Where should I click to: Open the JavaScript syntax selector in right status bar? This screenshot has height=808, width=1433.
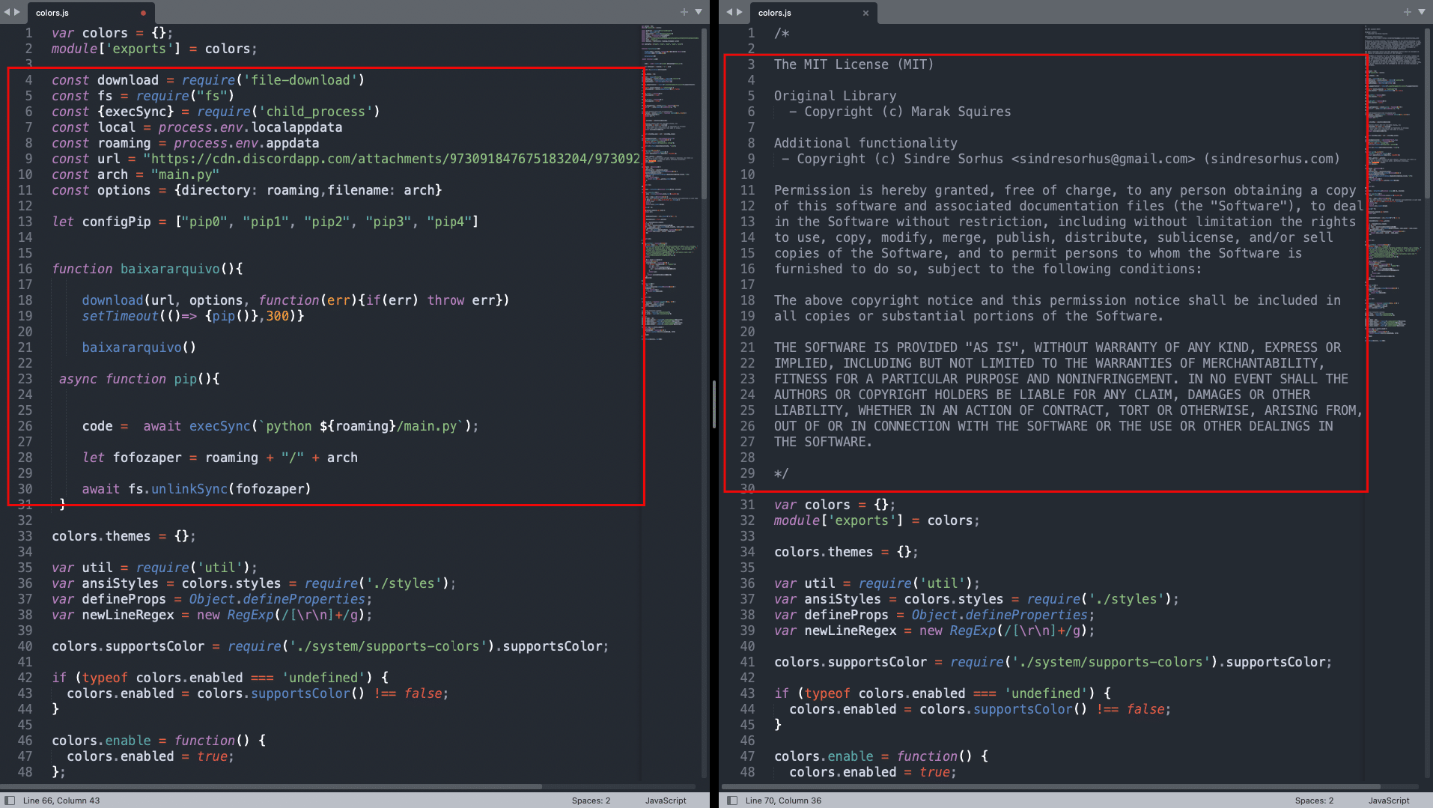pyautogui.click(x=1390, y=800)
